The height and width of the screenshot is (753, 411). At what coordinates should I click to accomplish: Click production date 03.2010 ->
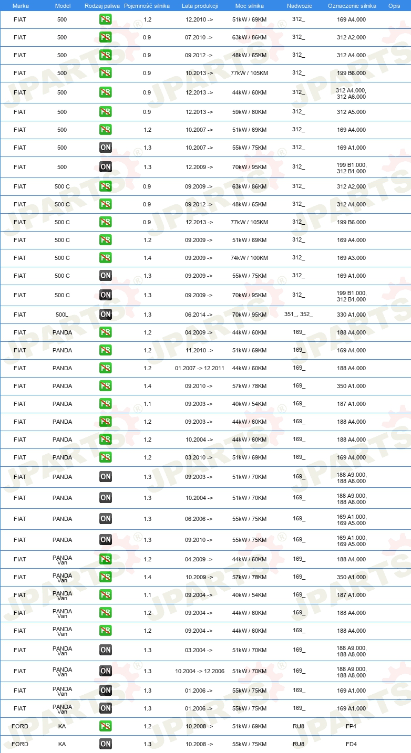pyautogui.click(x=199, y=457)
